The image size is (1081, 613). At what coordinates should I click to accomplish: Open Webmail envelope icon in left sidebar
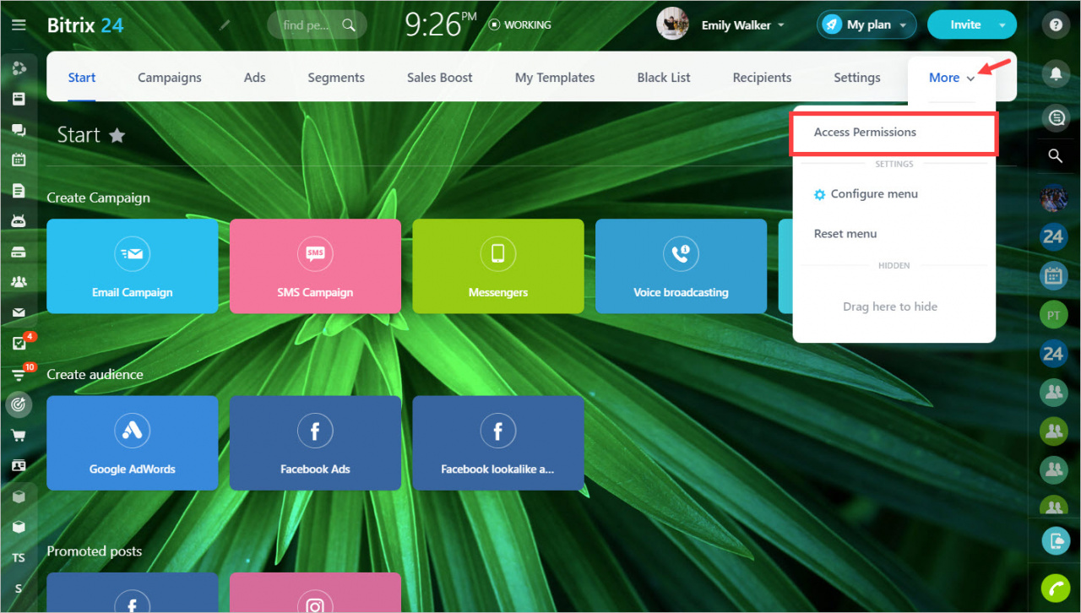19,312
